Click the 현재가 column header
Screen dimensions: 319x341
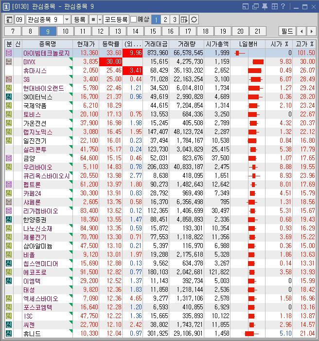[86, 44]
